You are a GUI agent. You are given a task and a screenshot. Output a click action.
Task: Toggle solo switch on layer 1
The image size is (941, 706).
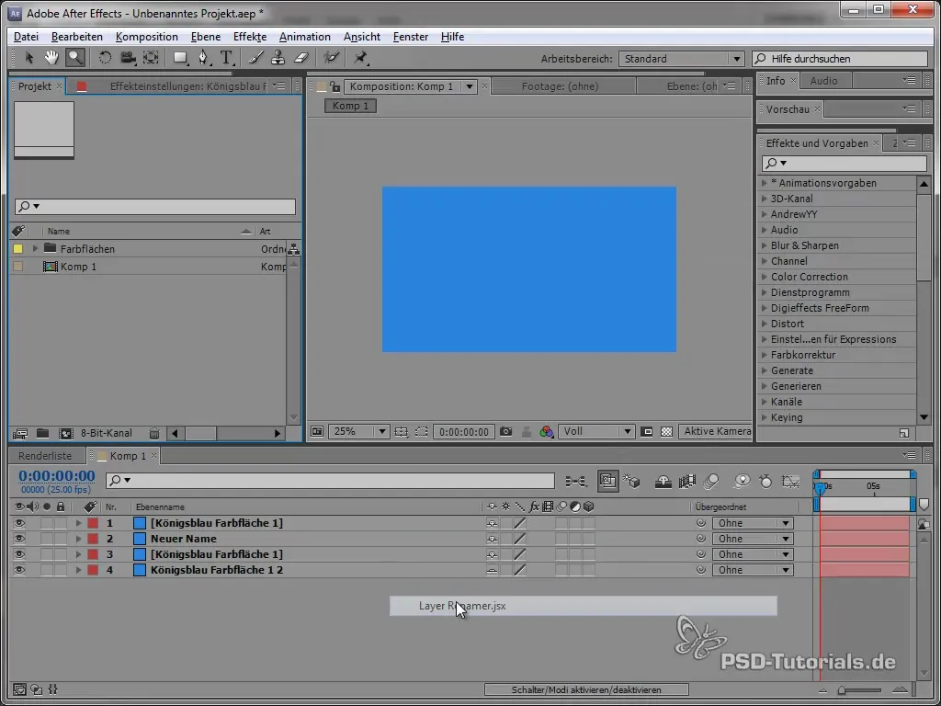pyautogui.click(x=47, y=523)
